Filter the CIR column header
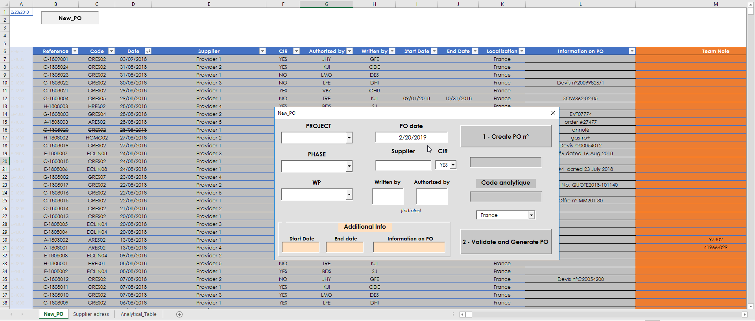This screenshot has width=755, height=321. tap(296, 51)
